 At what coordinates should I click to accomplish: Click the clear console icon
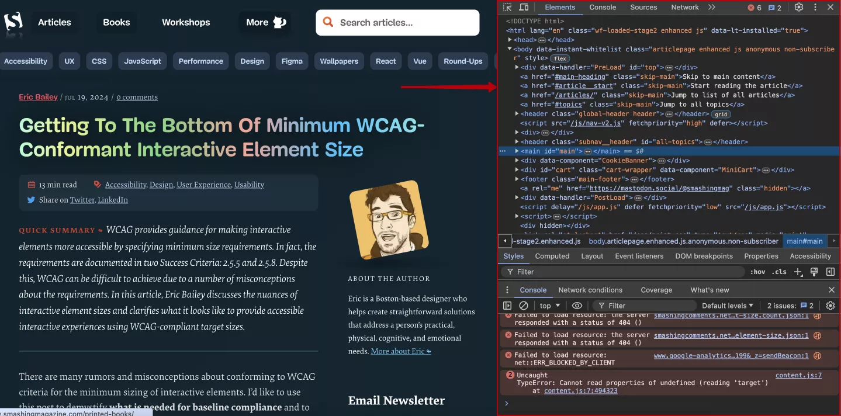pyautogui.click(x=524, y=306)
